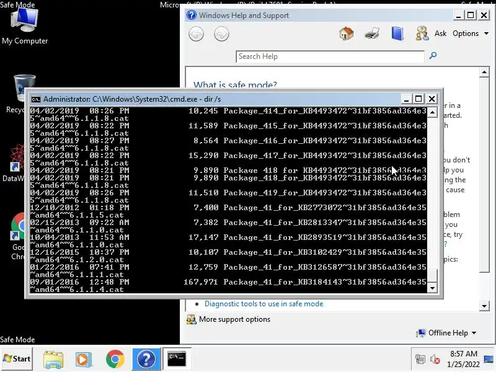
Task: Open Browse Help book icon
Action: pos(397,33)
